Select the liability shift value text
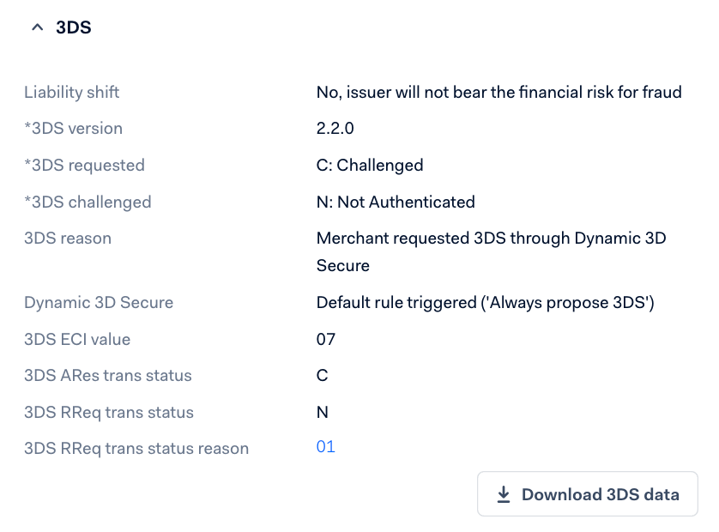Viewport: 719px width, 532px height. [x=498, y=92]
